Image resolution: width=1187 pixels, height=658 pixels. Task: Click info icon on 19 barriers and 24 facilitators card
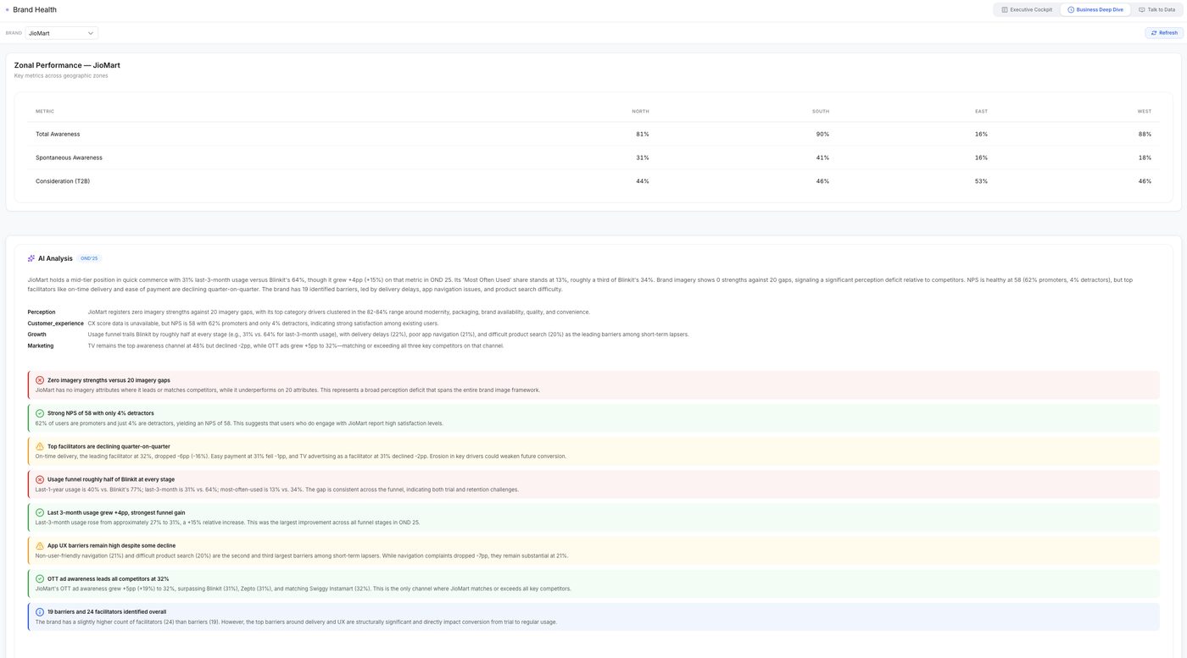(x=40, y=611)
